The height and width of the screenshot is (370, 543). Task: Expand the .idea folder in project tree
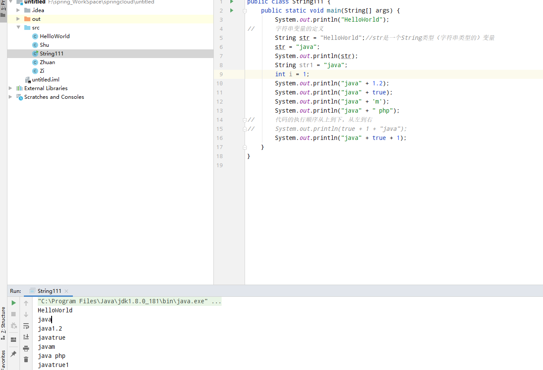pyautogui.click(x=18, y=10)
